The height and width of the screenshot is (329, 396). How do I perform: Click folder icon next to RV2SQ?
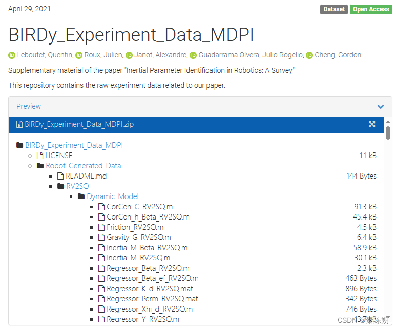[x=60, y=186]
